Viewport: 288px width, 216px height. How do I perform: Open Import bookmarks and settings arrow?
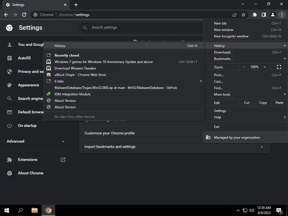[262, 147]
